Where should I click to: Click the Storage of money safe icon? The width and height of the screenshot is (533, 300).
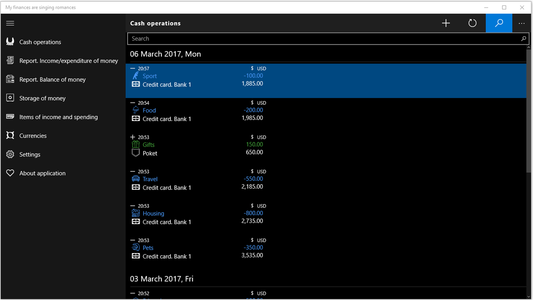click(x=10, y=98)
